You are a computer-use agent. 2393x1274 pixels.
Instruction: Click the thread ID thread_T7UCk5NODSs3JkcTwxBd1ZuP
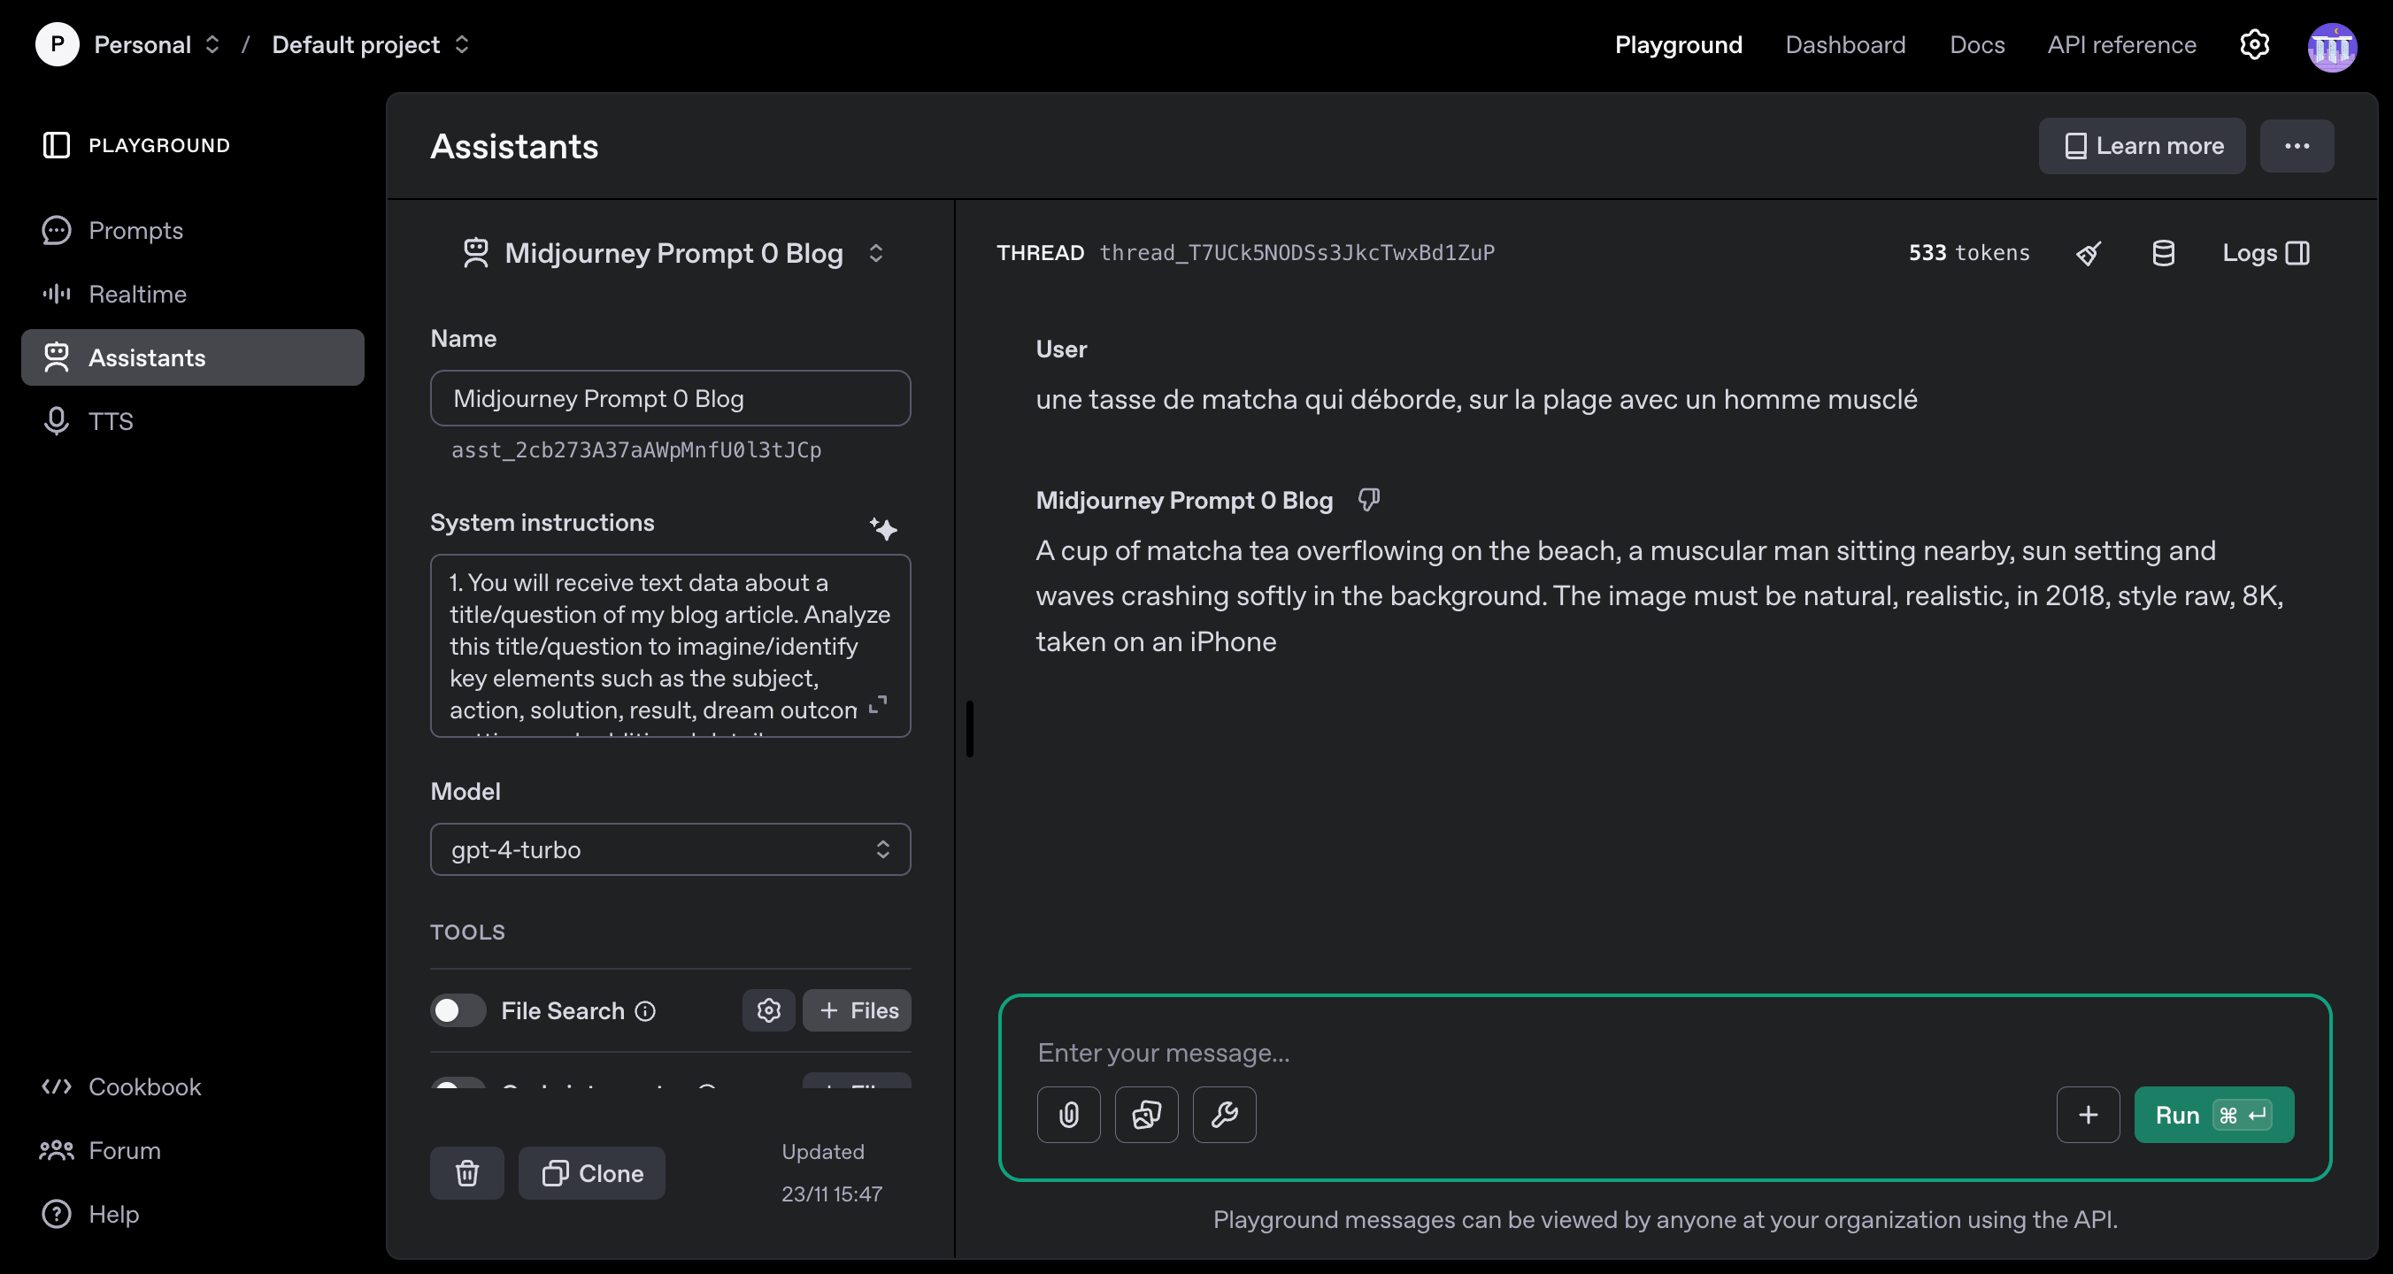tap(1297, 252)
